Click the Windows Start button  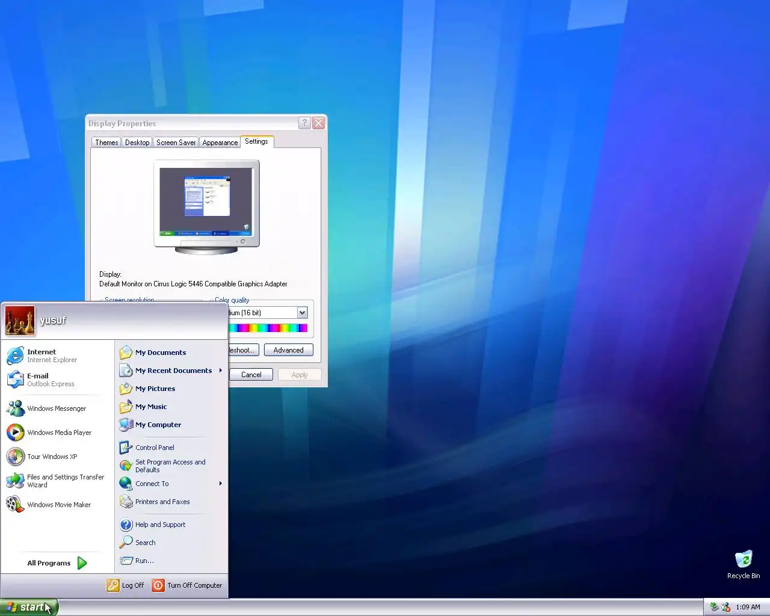(29, 607)
